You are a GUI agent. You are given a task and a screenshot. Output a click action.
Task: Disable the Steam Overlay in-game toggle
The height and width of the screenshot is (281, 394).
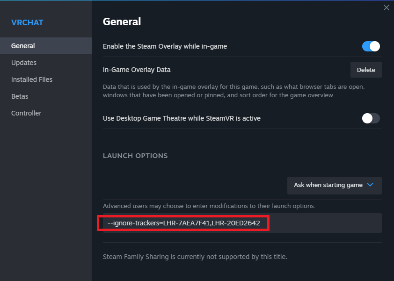coord(371,46)
